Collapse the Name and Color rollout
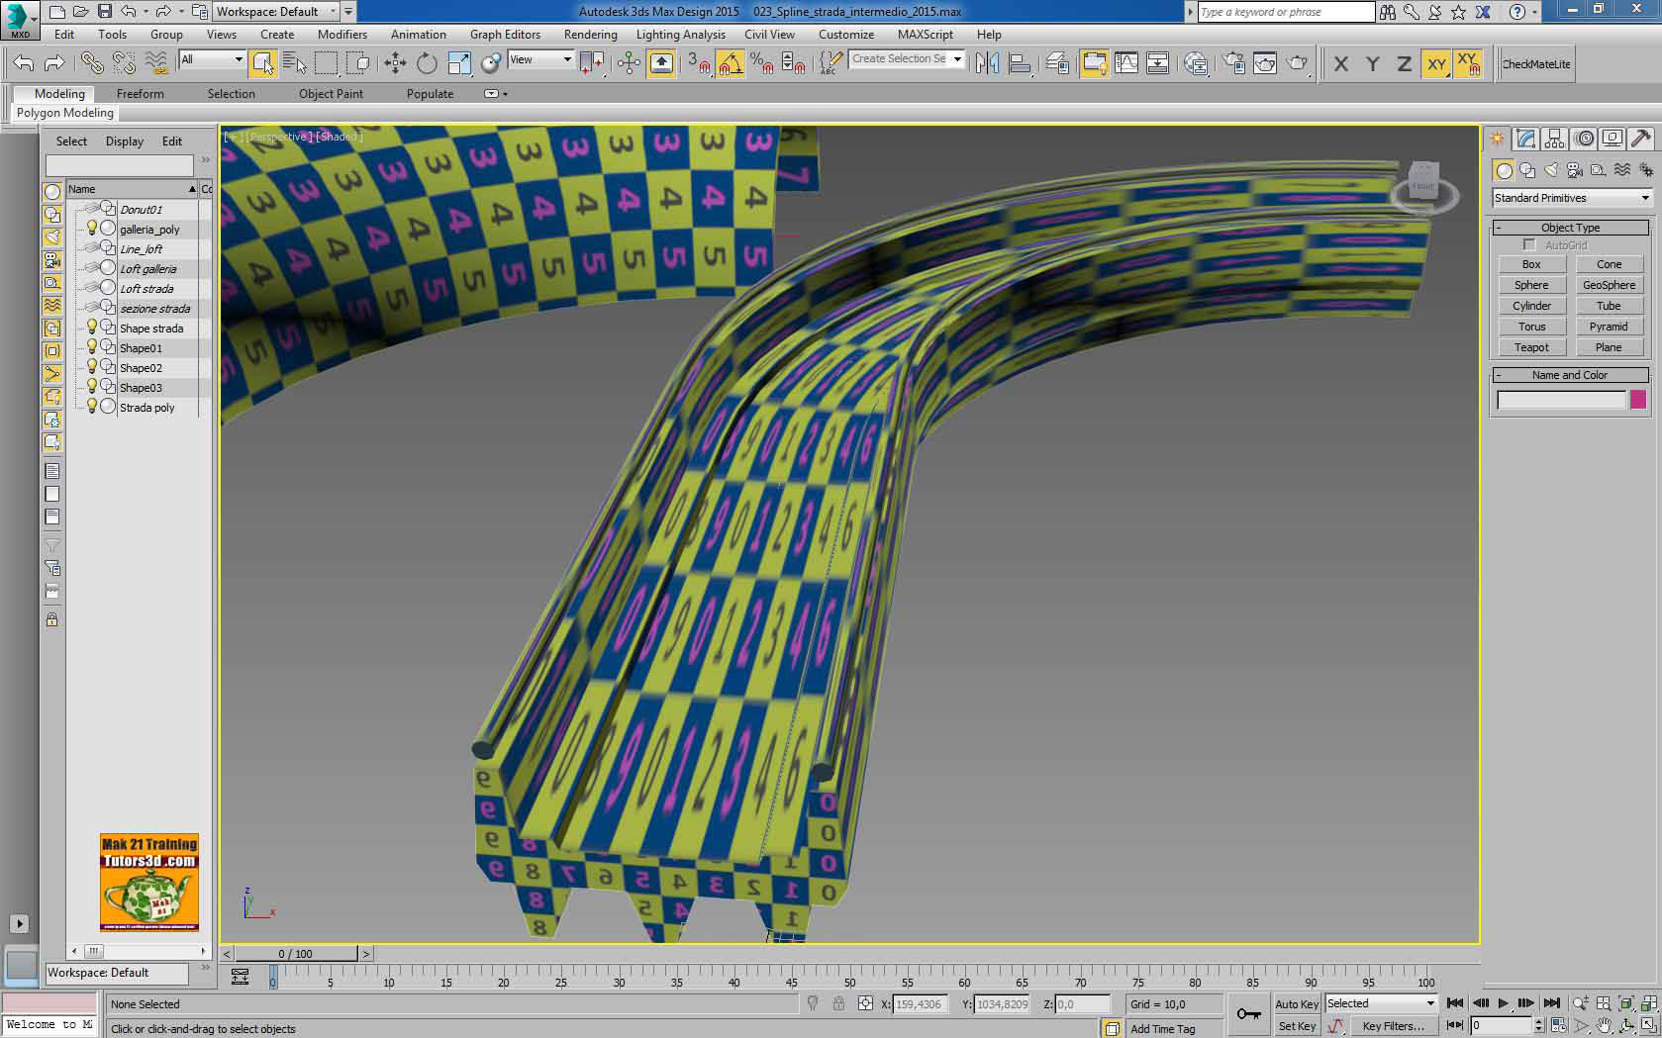This screenshot has width=1662, height=1038. [x=1571, y=375]
